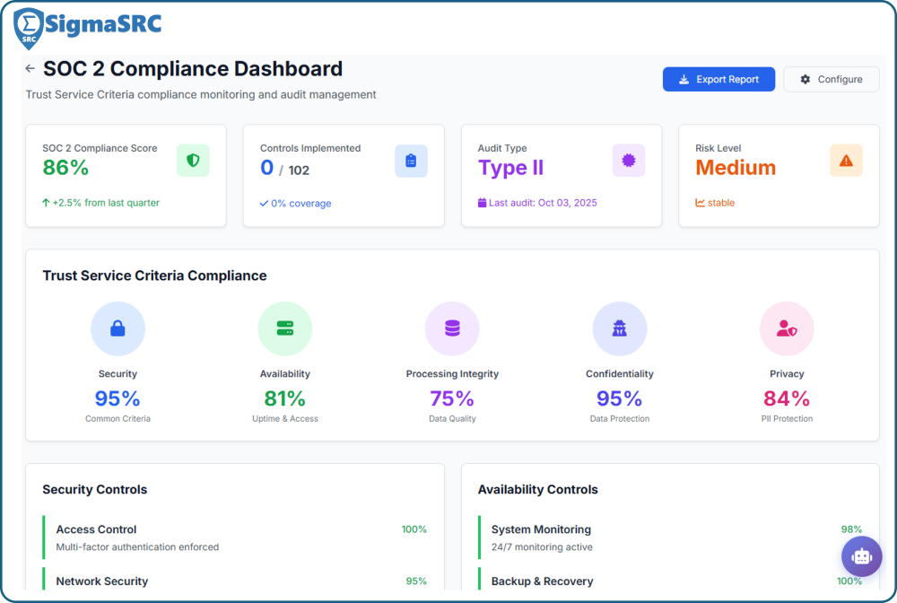Viewport: 897px width, 603px height.
Task: Click the SigmaSRC shield logo
Action: tap(29, 29)
